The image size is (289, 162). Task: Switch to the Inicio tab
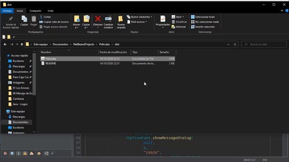(20, 11)
